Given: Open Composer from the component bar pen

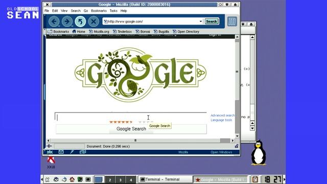Looking at the screenshot, I should point(72,152).
